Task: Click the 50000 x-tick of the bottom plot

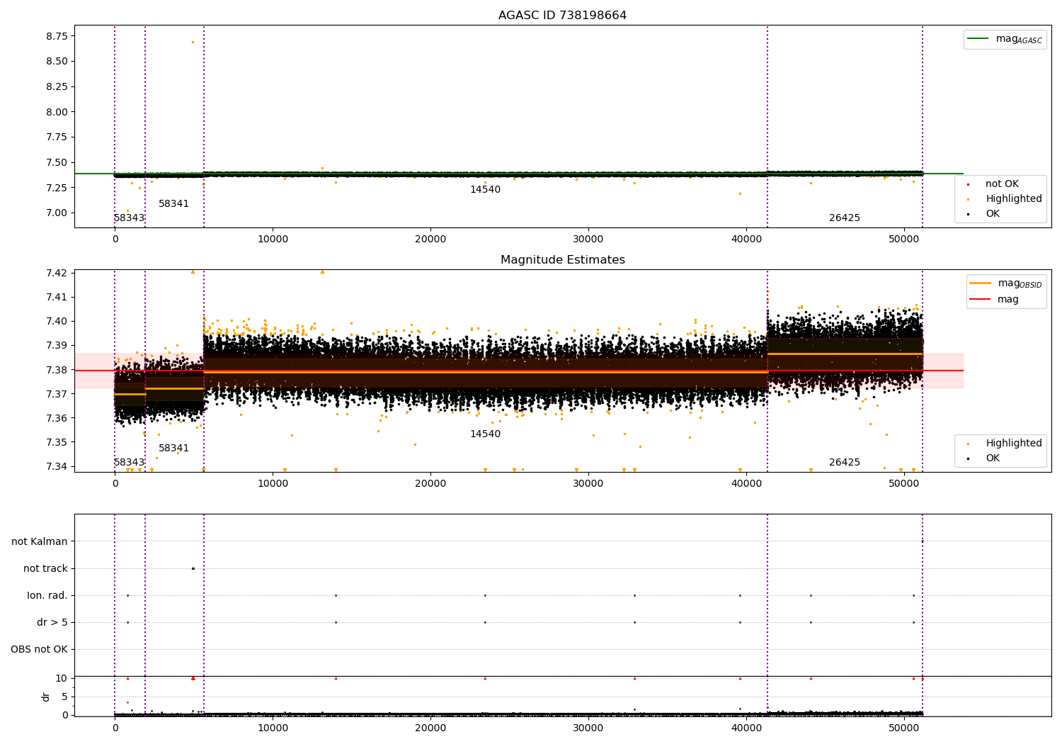Action: [x=904, y=728]
